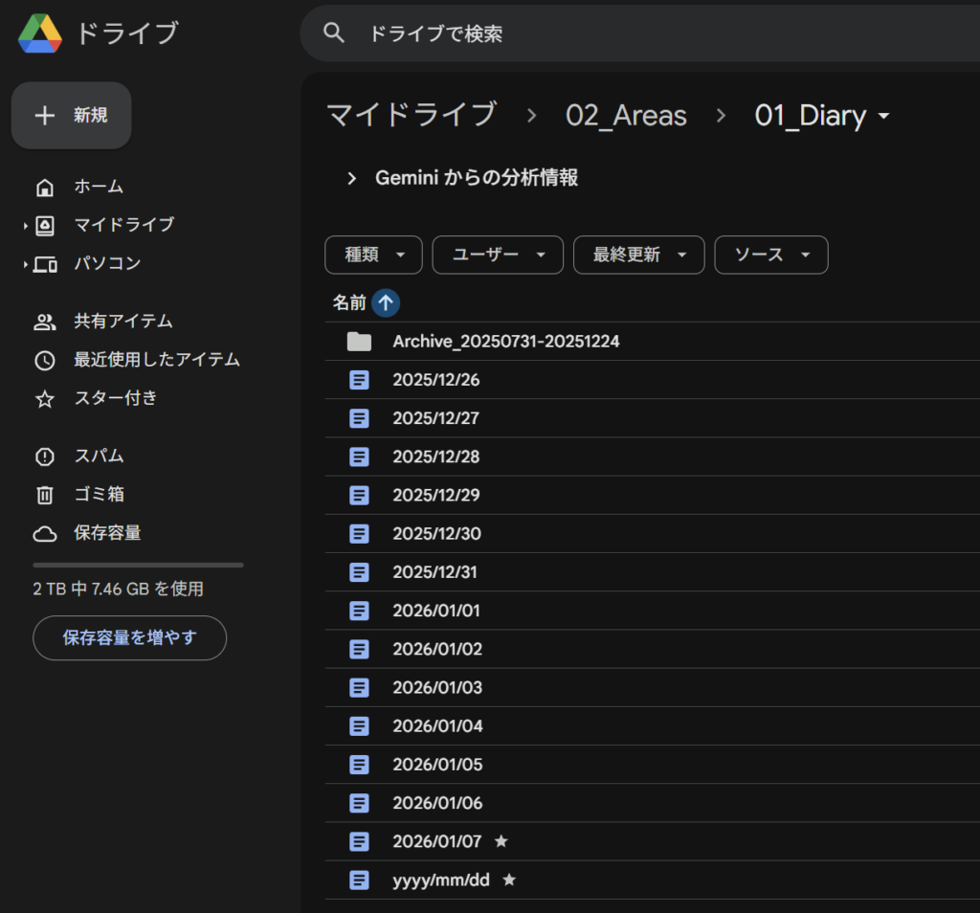Click the 新規 New button
The height and width of the screenshot is (913, 980).
[72, 116]
